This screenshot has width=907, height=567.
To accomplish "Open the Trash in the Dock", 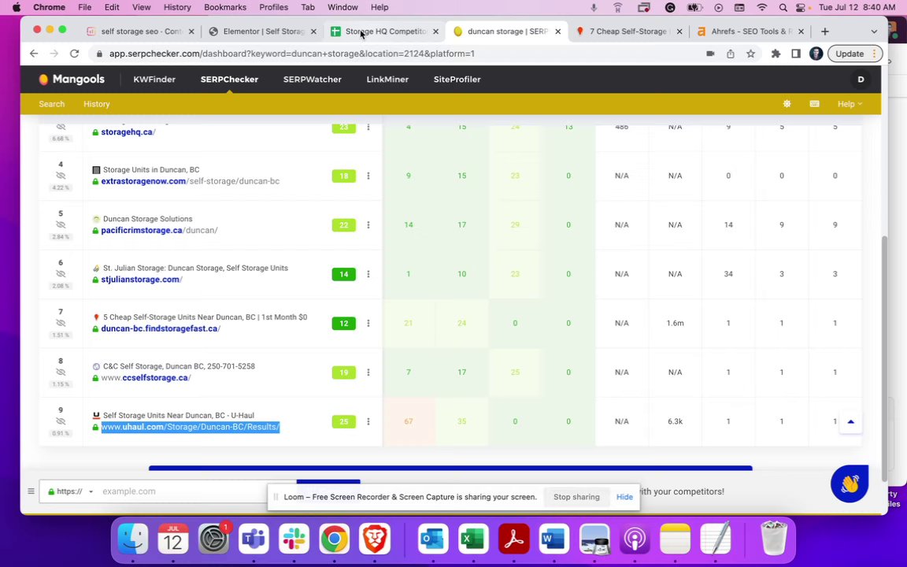I will point(773,539).
